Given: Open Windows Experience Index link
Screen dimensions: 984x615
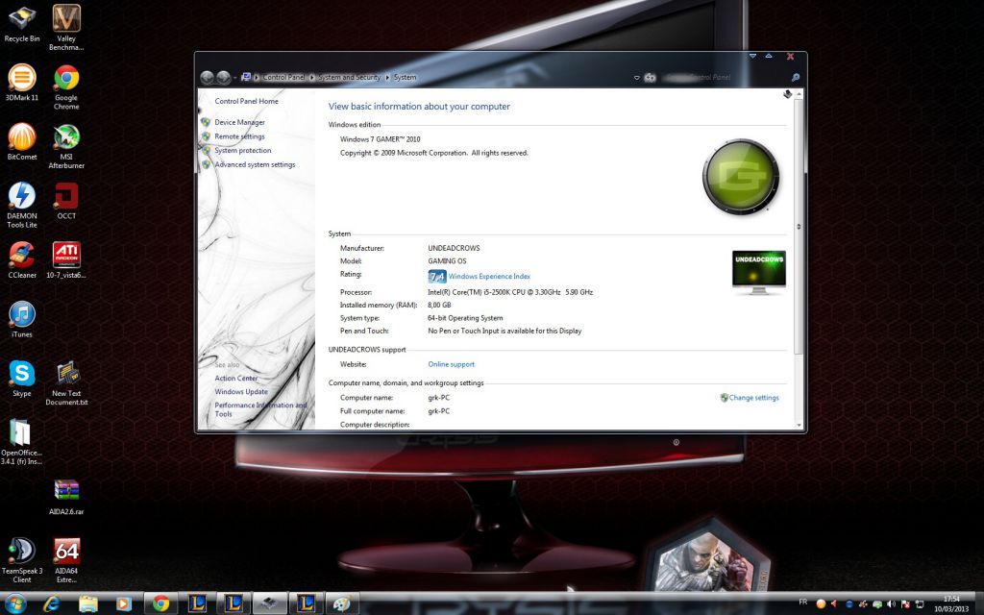Looking at the screenshot, I should pyautogui.click(x=489, y=276).
